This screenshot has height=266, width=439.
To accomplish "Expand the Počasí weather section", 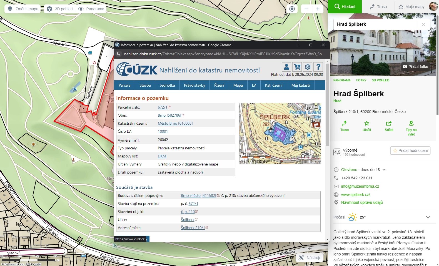I will click(428, 217).
